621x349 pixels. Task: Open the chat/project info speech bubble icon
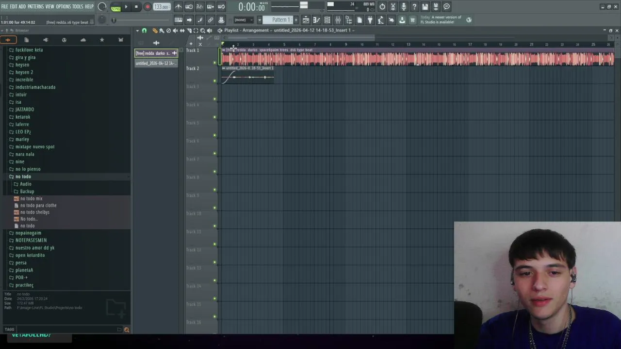pyautogui.click(x=446, y=7)
